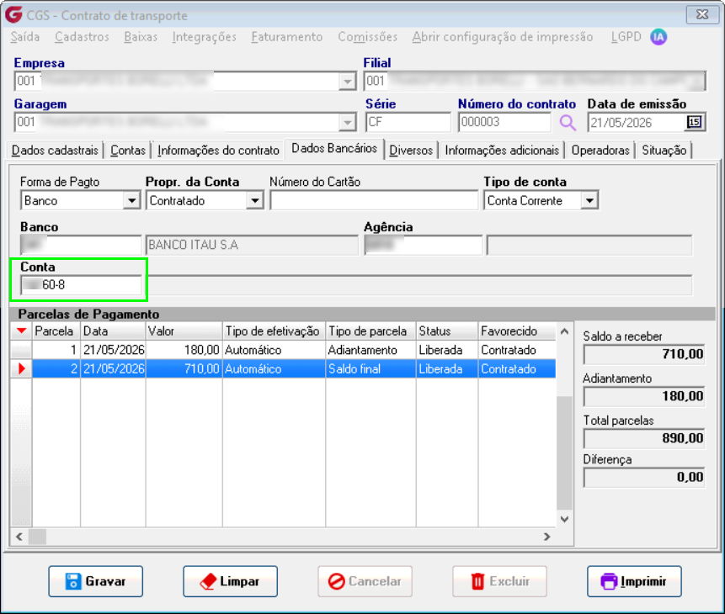The image size is (725, 614).
Task: Expand the Forma de Pagto dropdown
Action: coord(131,201)
